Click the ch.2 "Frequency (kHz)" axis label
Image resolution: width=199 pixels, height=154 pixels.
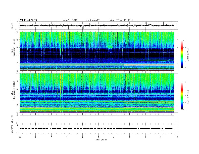coord(14,90)
